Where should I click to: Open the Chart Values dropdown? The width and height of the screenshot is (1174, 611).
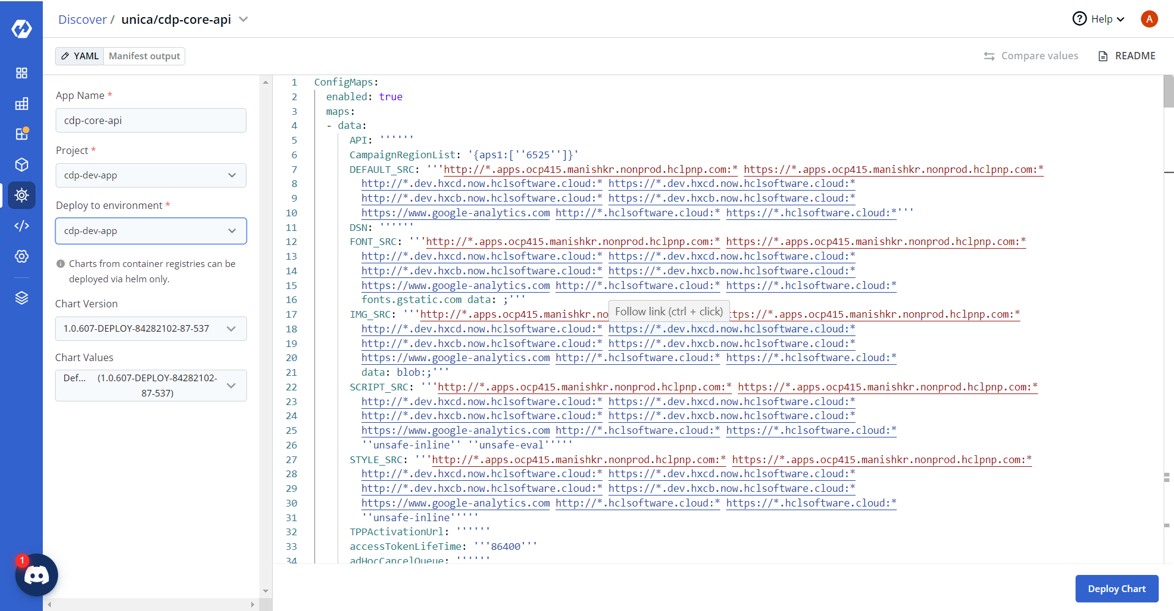[151, 386]
